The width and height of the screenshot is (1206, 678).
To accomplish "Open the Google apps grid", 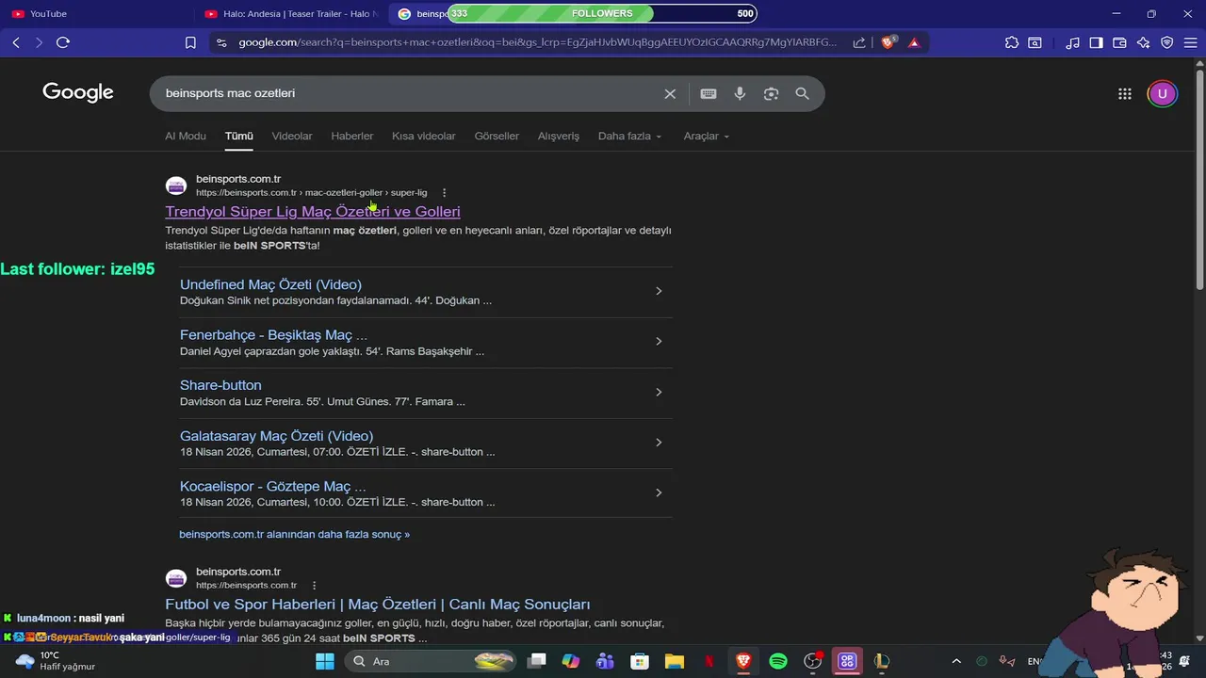I will (1124, 93).
